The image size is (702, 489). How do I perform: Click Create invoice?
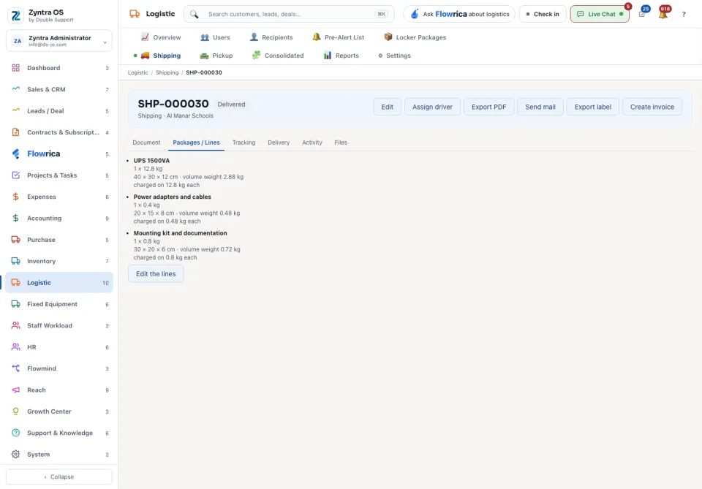(x=652, y=107)
